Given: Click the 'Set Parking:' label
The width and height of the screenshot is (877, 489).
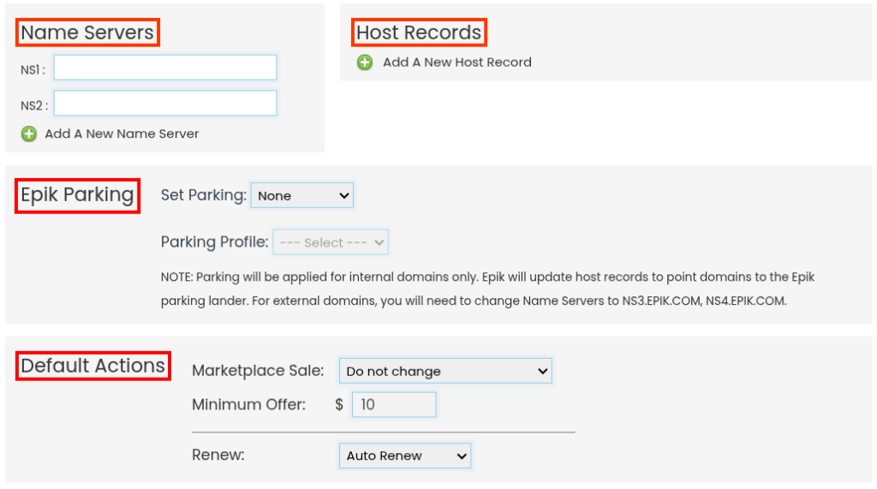Looking at the screenshot, I should (x=204, y=195).
